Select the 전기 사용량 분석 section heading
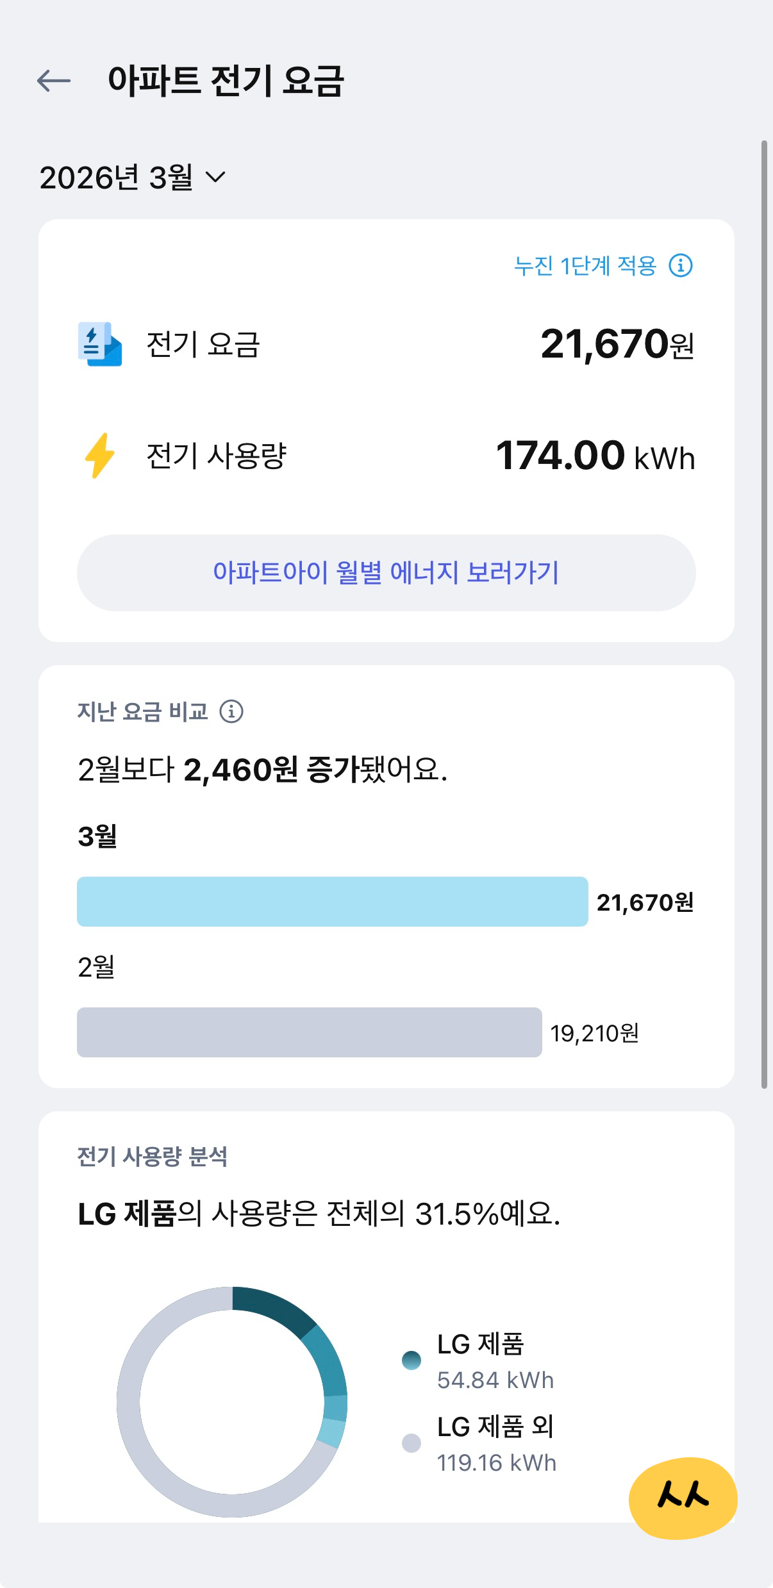 click(x=153, y=1157)
